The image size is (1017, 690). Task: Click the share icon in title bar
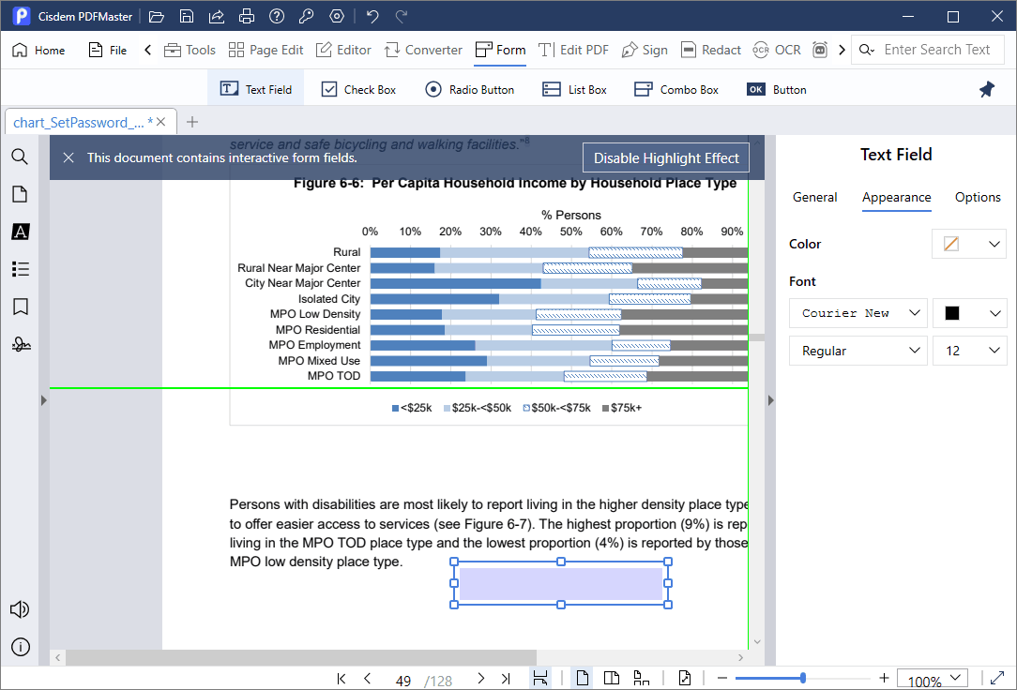click(217, 16)
